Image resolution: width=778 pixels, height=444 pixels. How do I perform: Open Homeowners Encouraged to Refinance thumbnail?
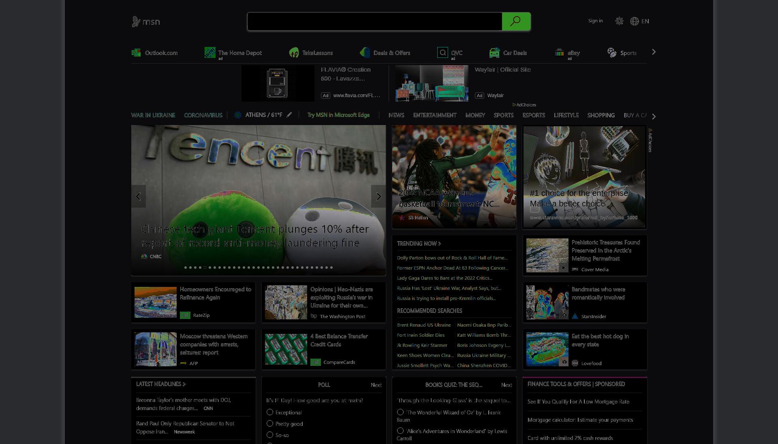[x=156, y=302]
